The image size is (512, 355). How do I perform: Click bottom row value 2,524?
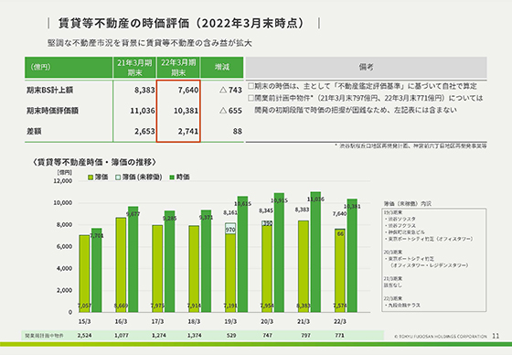(84, 336)
